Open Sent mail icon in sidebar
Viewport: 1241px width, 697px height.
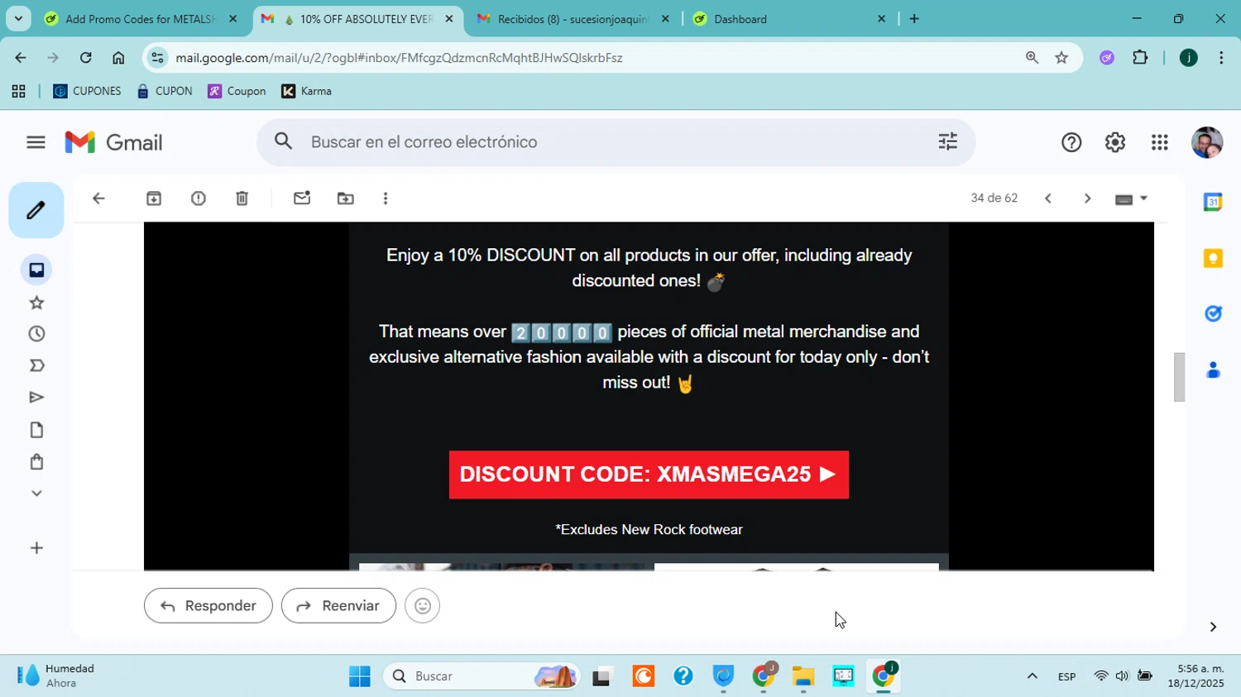[36, 398]
